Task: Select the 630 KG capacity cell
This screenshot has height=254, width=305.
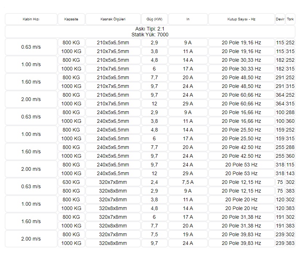Action: [x=71, y=182]
